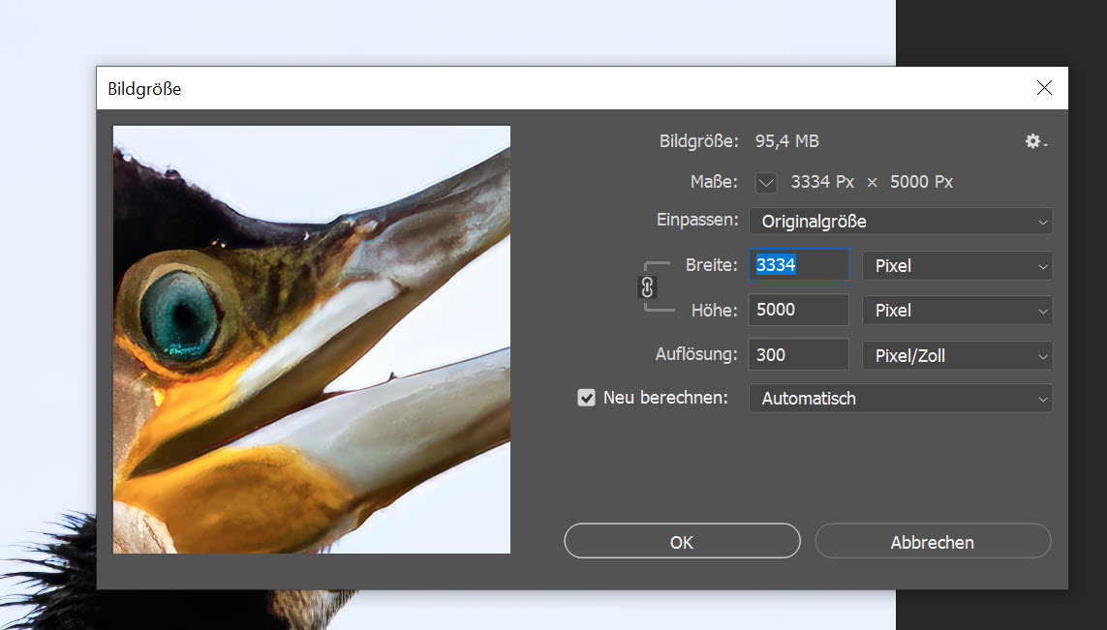Toggle the chain link constrain proportions icon
This screenshot has width=1107, height=630.
coord(647,287)
